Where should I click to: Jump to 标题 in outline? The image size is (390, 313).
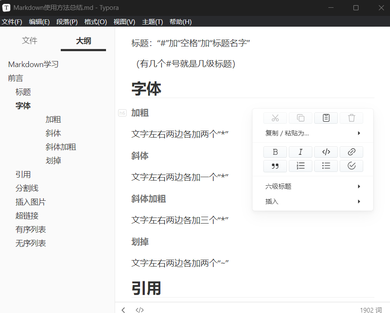(x=23, y=92)
